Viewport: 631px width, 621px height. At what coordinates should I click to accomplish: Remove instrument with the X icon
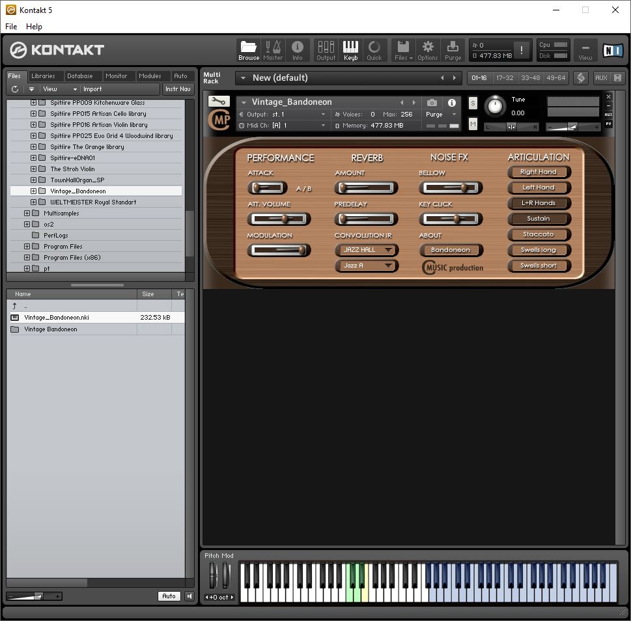(608, 96)
